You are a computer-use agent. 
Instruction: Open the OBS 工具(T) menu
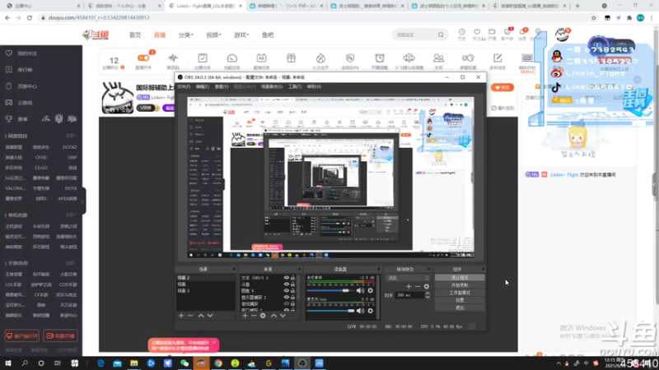click(295, 87)
